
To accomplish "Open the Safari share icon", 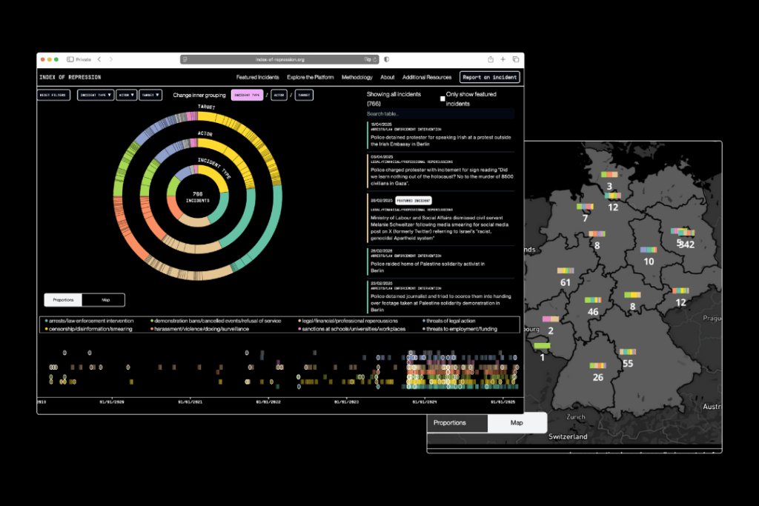I will pyautogui.click(x=490, y=59).
